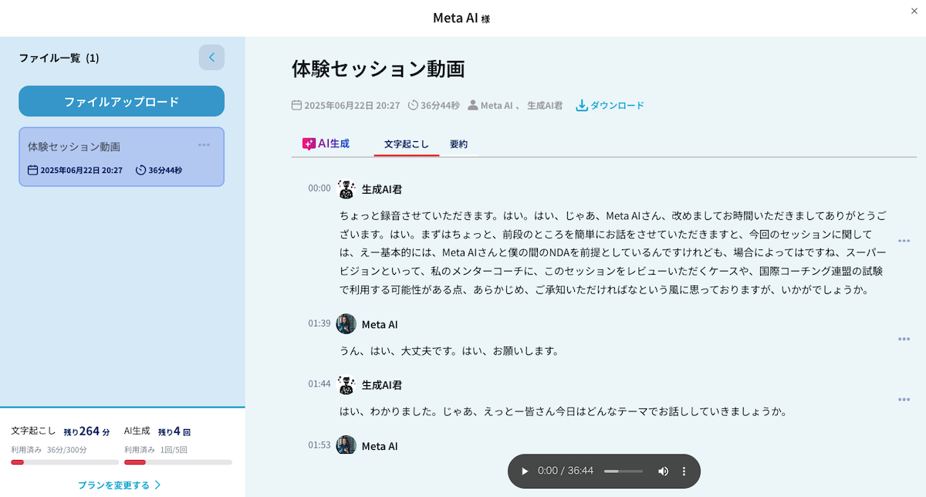The height and width of the screenshot is (497, 926).
Task: Click the speaker name 生成AI君 at 00:00
Action: [x=382, y=189]
